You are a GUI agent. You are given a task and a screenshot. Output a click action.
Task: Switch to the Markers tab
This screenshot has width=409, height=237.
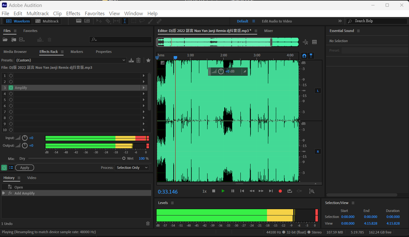(x=77, y=52)
